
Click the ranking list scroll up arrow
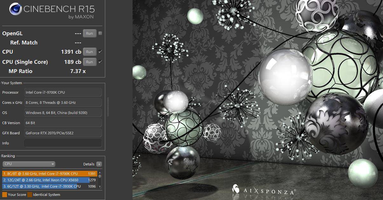pos(100,172)
